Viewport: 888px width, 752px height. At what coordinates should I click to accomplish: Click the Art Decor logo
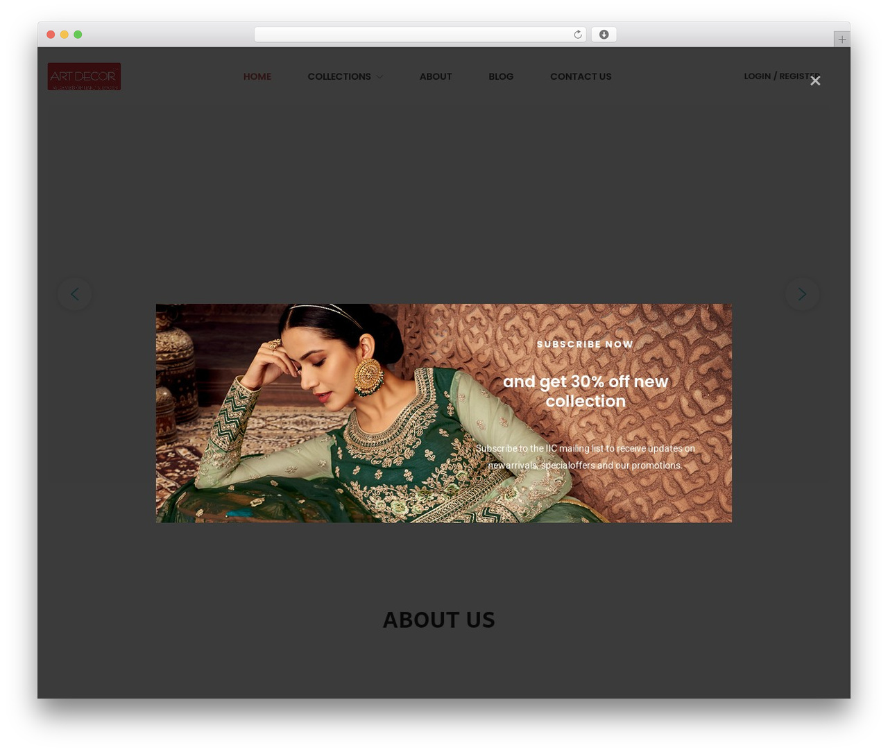(84, 76)
